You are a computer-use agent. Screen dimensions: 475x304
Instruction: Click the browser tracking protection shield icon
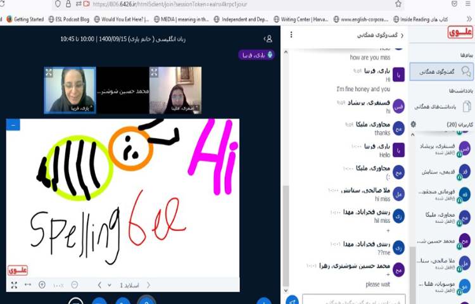pyautogui.click(x=57, y=4)
